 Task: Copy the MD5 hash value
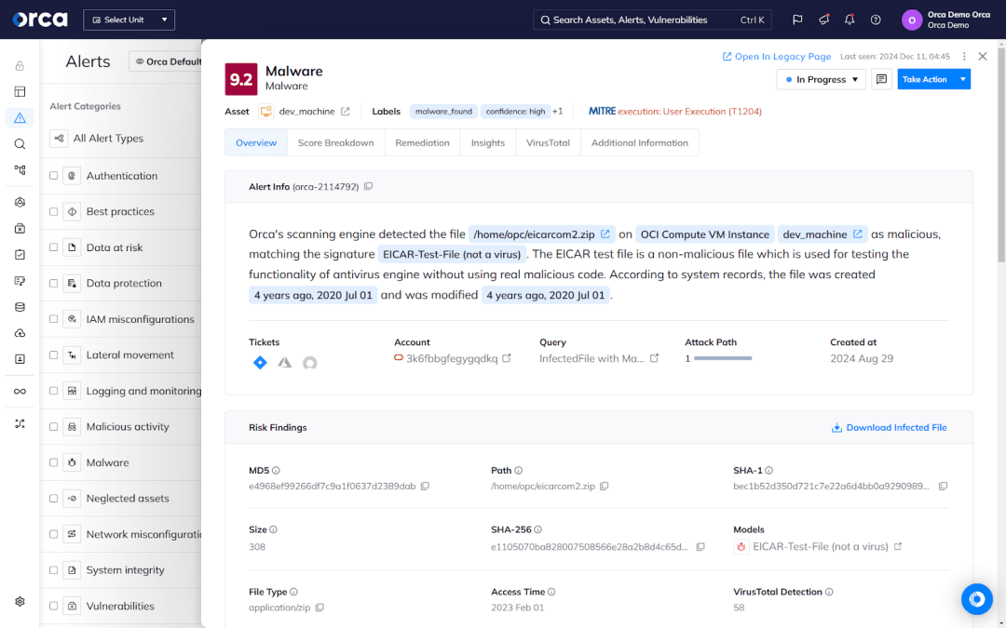click(x=425, y=487)
